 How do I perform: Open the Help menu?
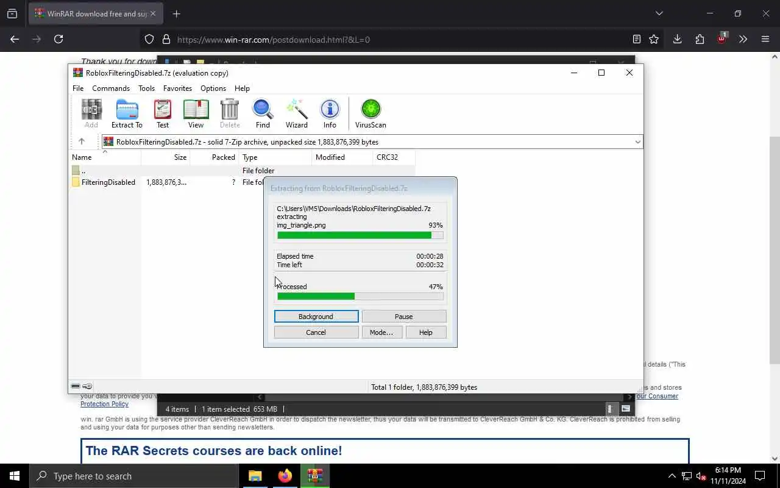[242, 88]
